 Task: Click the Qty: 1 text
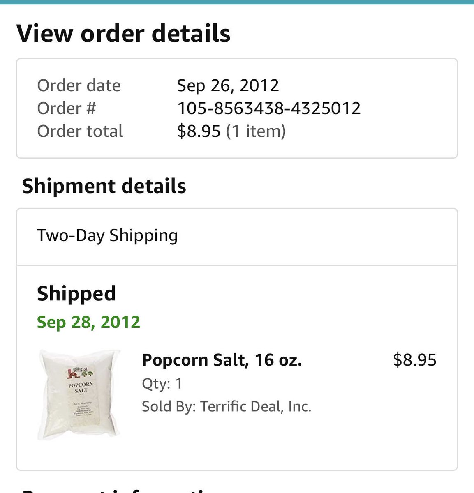tap(162, 384)
